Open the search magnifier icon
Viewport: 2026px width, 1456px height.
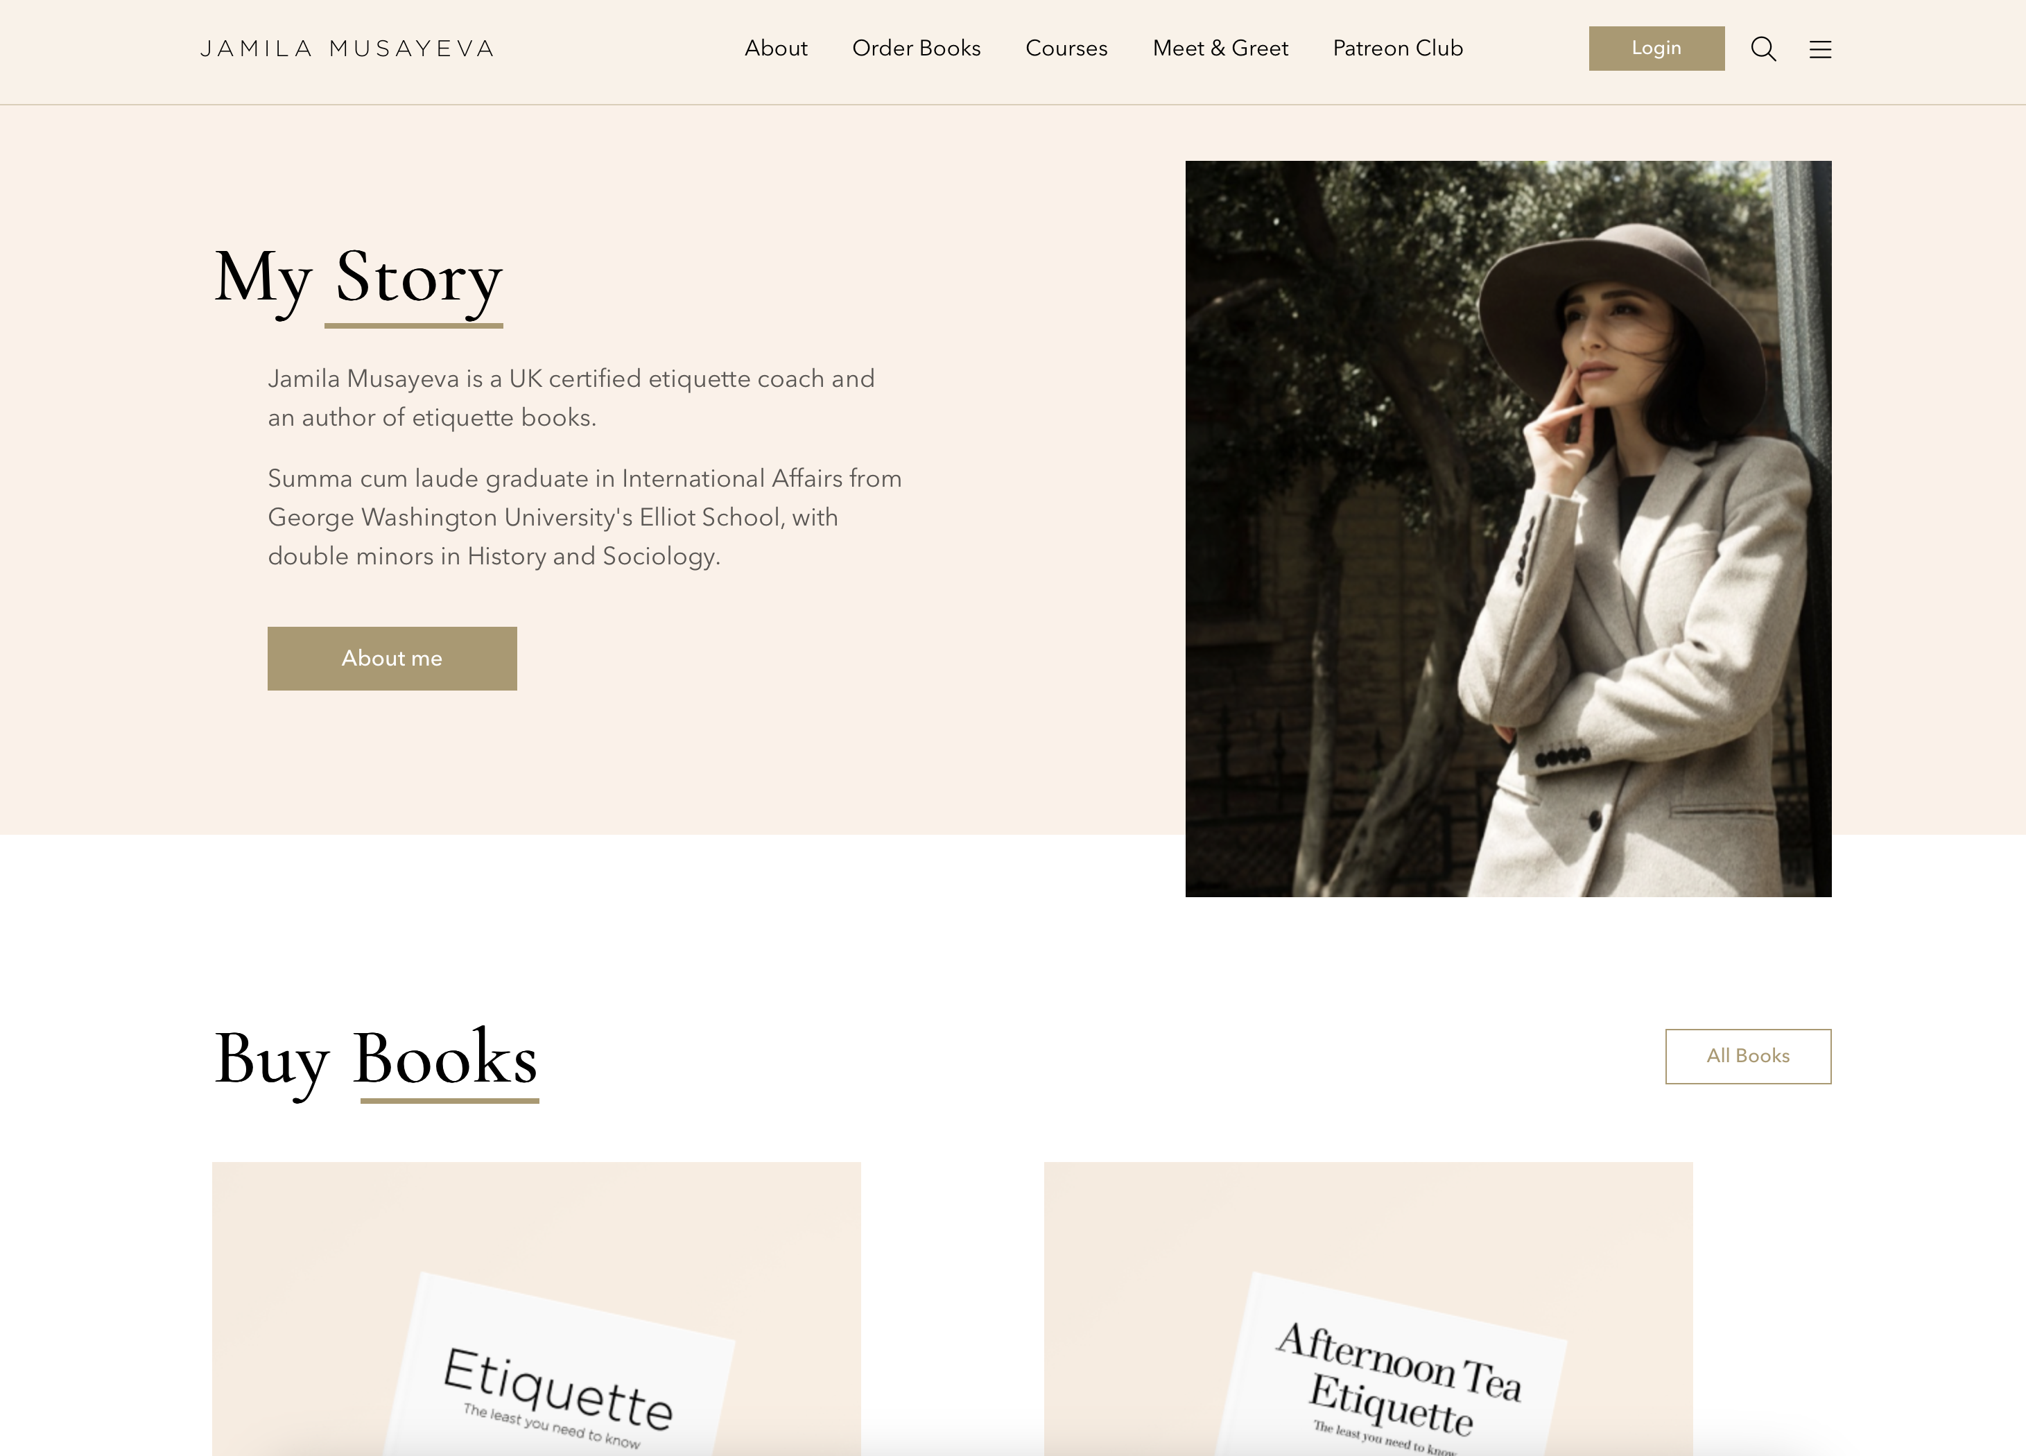pyautogui.click(x=1763, y=49)
